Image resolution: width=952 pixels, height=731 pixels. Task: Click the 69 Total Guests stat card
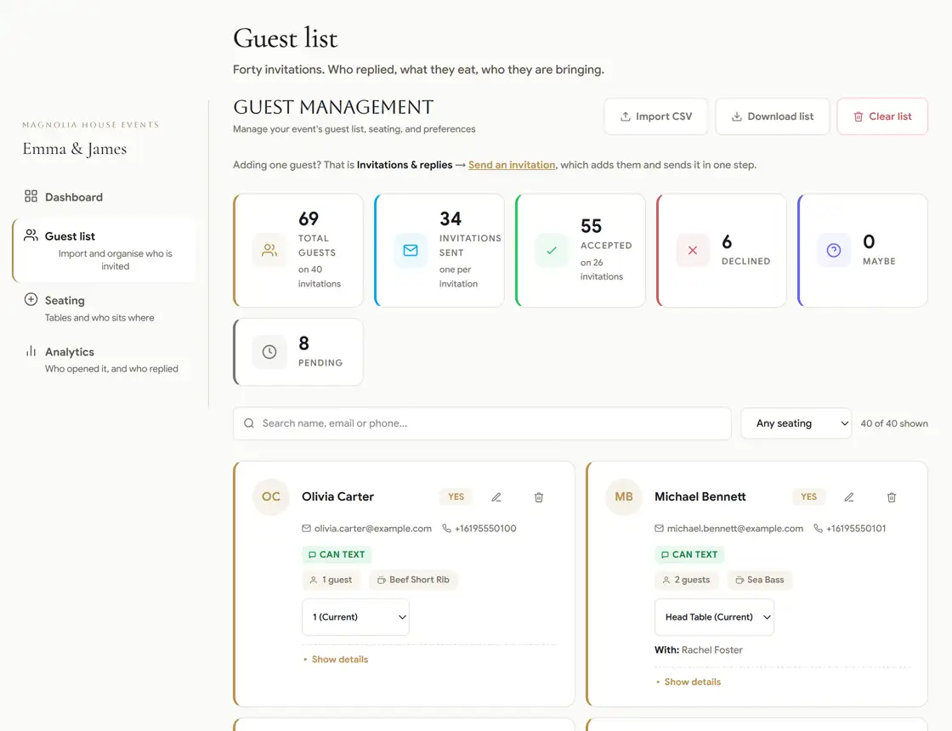tap(298, 250)
